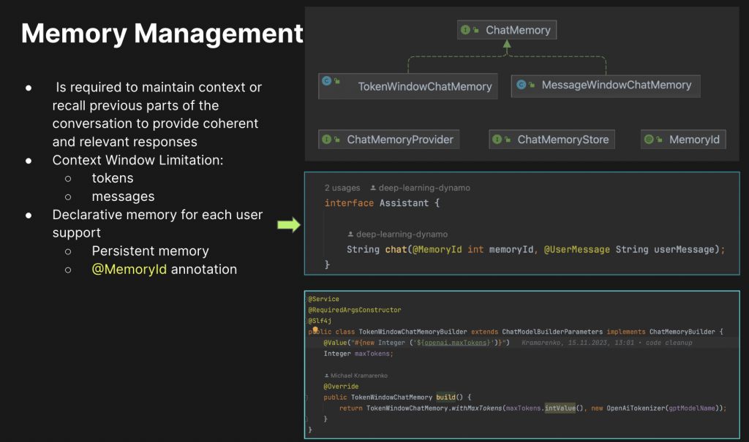Click the annotation icon on the MemoryId node

[649, 139]
